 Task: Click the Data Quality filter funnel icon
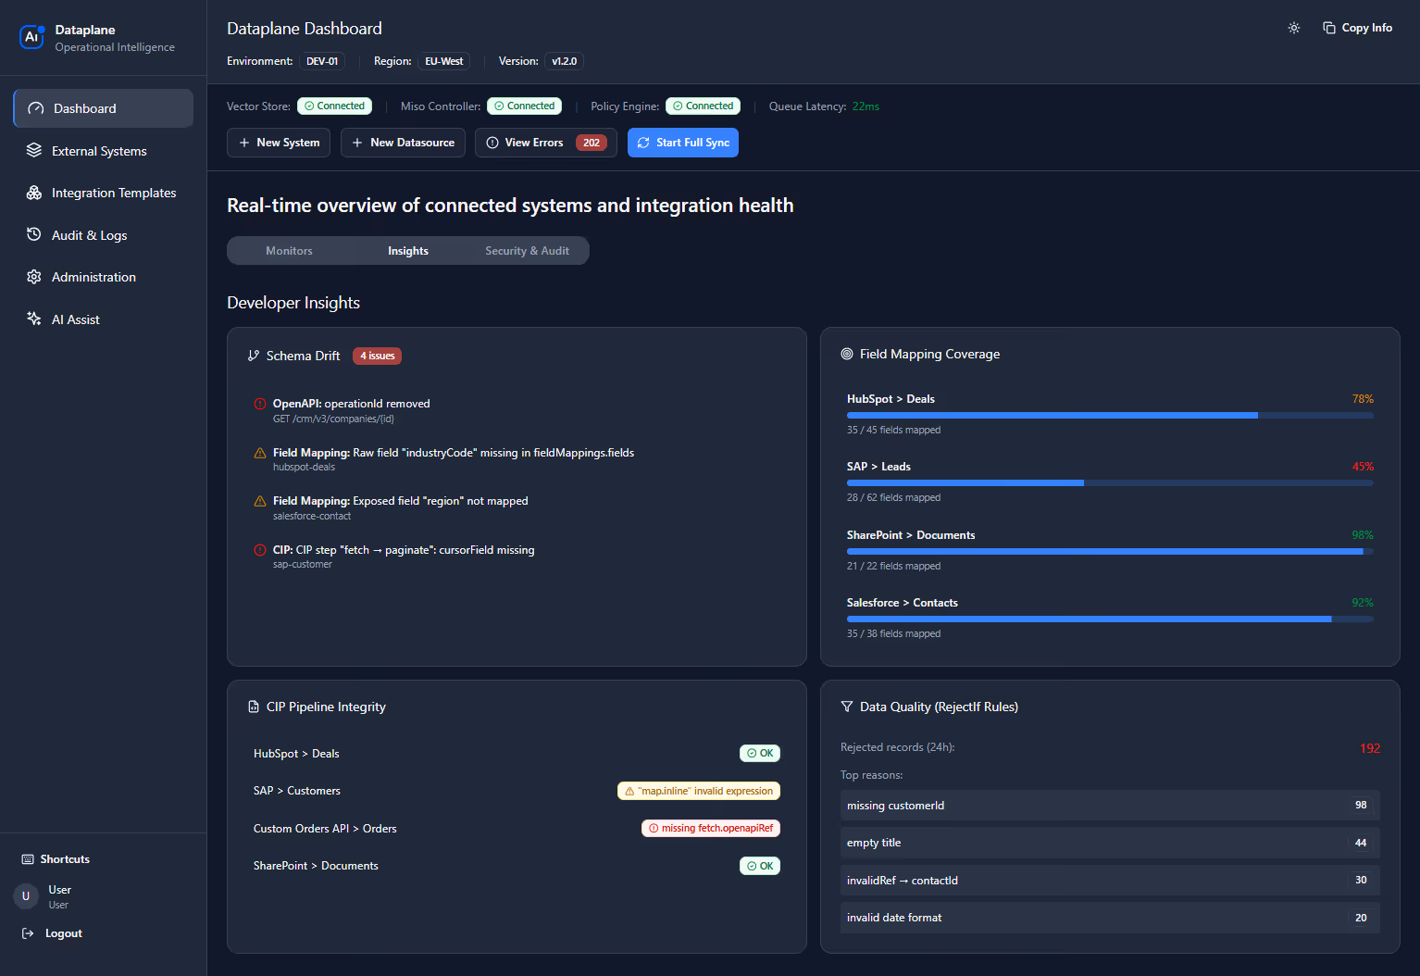(x=847, y=707)
